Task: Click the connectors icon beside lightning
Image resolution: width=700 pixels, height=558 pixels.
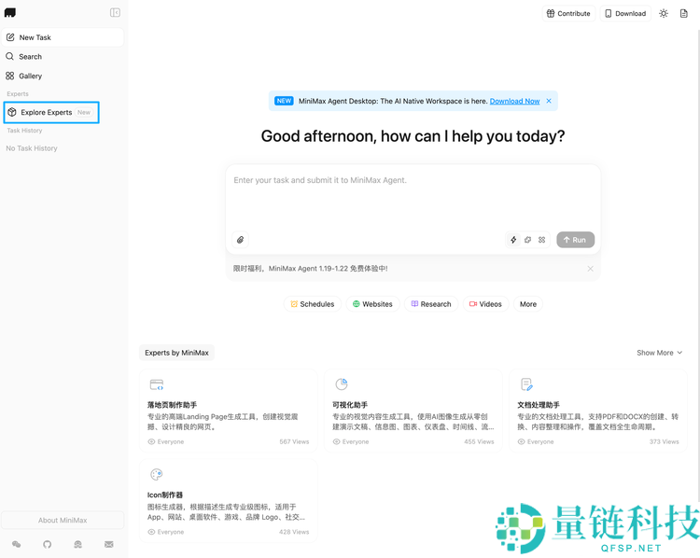Action: click(527, 240)
